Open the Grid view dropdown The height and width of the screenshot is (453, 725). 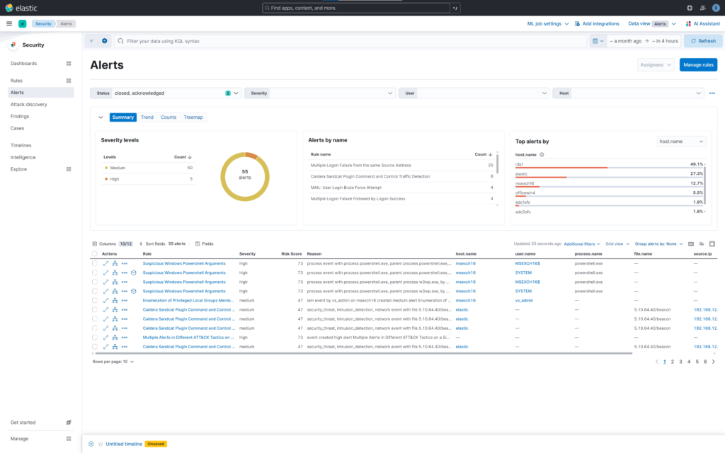coord(617,244)
